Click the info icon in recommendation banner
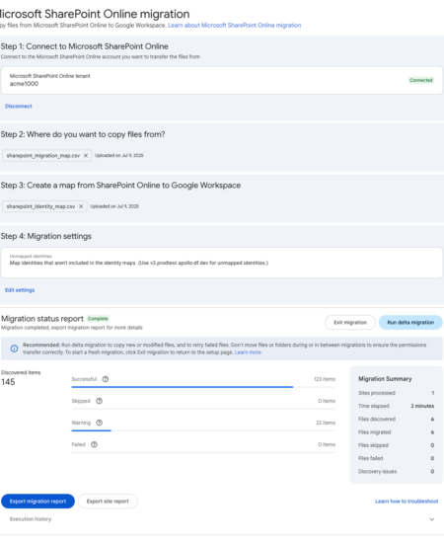 14,349
